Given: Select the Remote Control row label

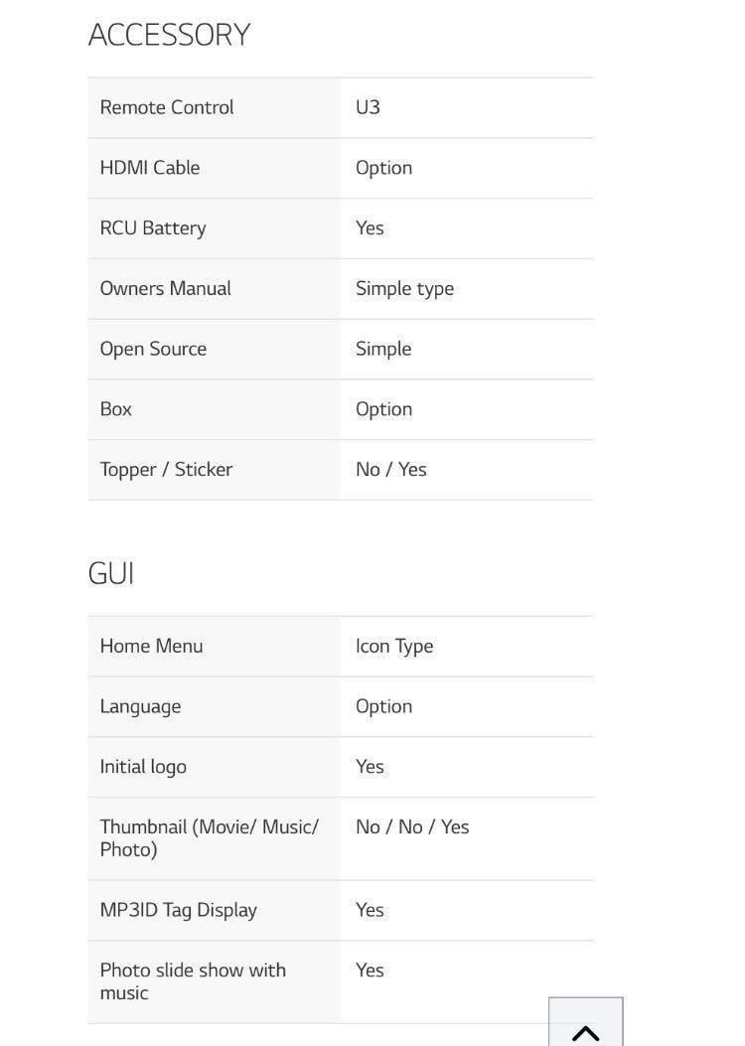Looking at the screenshot, I should [167, 107].
